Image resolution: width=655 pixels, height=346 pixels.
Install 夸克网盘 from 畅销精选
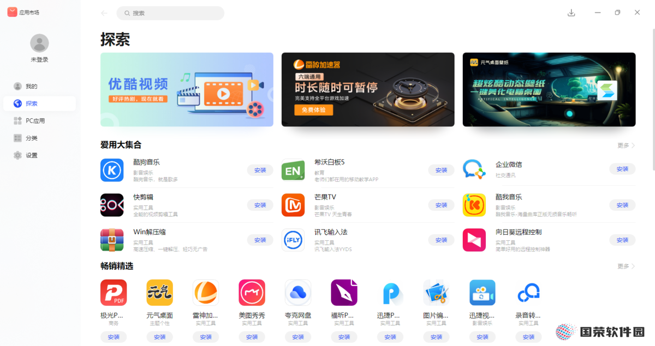298,337
